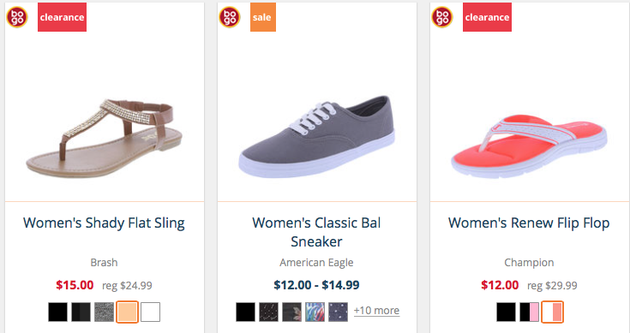This screenshot has width=630, height=333.
Task: Click the clearance tag on Renew Flip Flop
Action: click(x=487, y=17)
